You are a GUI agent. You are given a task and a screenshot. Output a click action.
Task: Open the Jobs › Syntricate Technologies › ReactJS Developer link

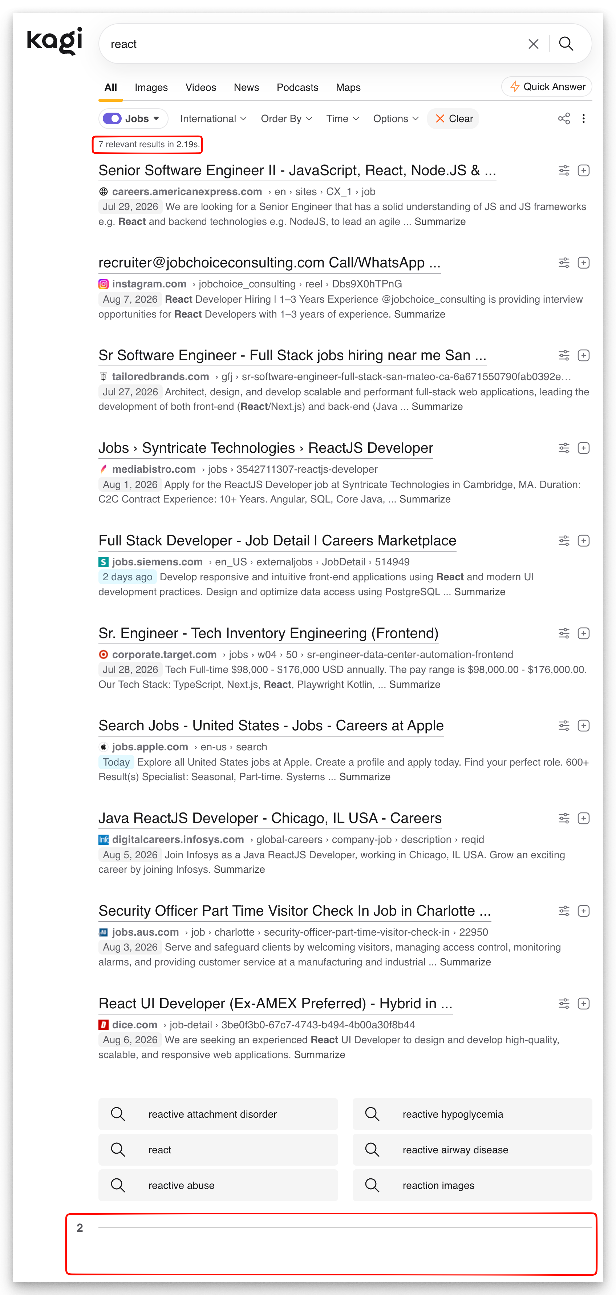[266, 448]
